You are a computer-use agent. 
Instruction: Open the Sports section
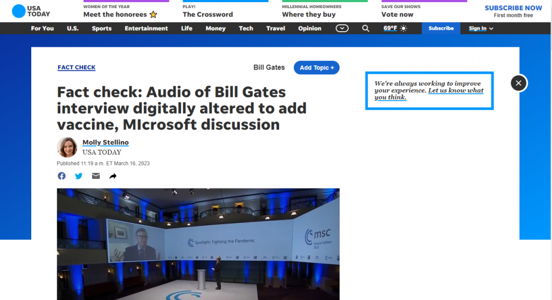tap(102, 28)
